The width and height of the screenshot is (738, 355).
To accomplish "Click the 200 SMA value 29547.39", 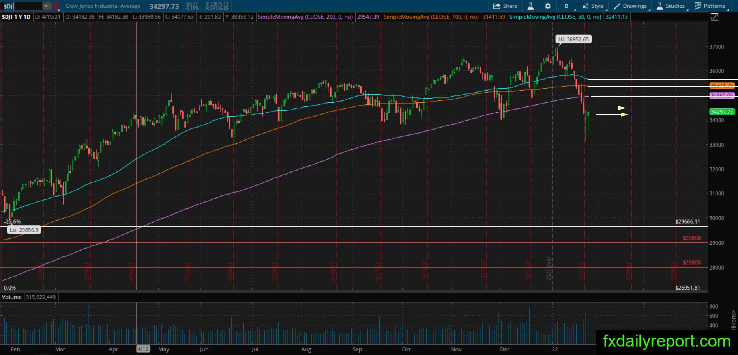I will pos(368,17).
